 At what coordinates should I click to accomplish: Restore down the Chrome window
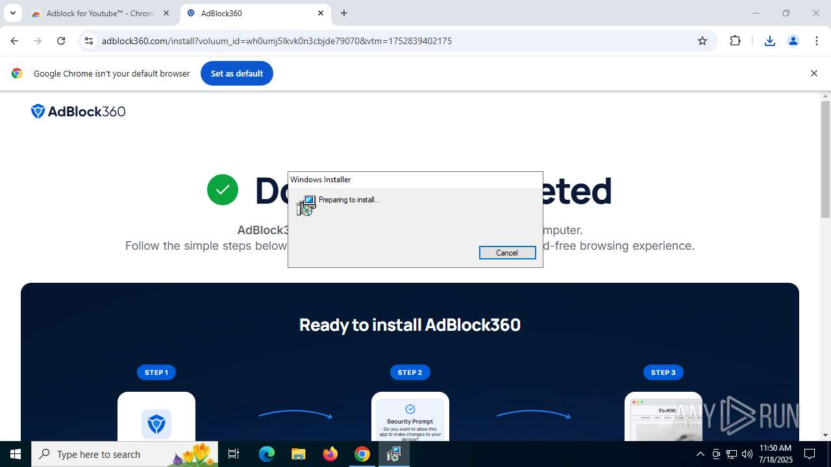coord(786,13)
